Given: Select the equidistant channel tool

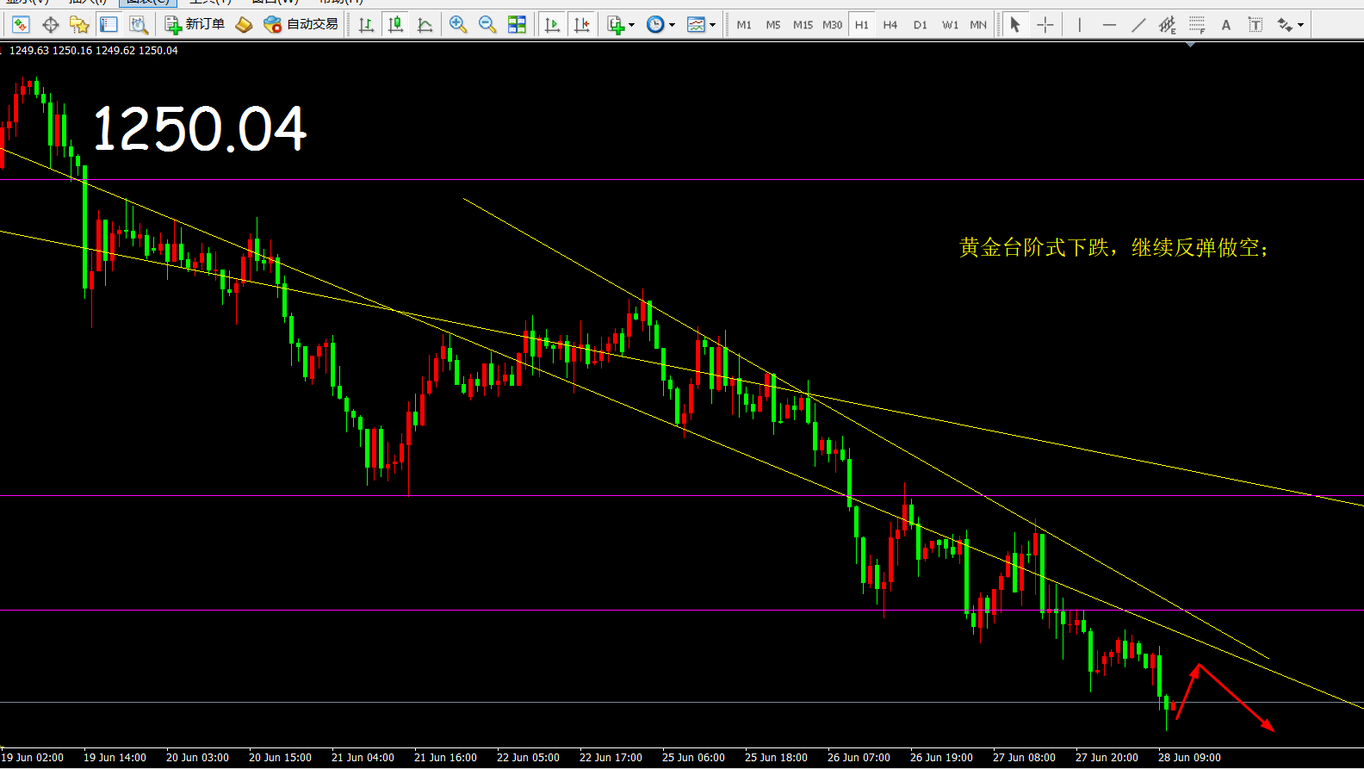Looking at the screenshot, I should point(1168,25).
